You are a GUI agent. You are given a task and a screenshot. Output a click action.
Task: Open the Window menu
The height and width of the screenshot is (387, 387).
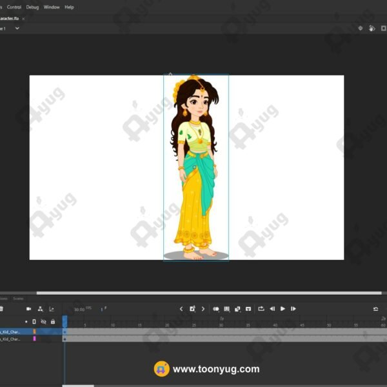[x=52, y=7]
